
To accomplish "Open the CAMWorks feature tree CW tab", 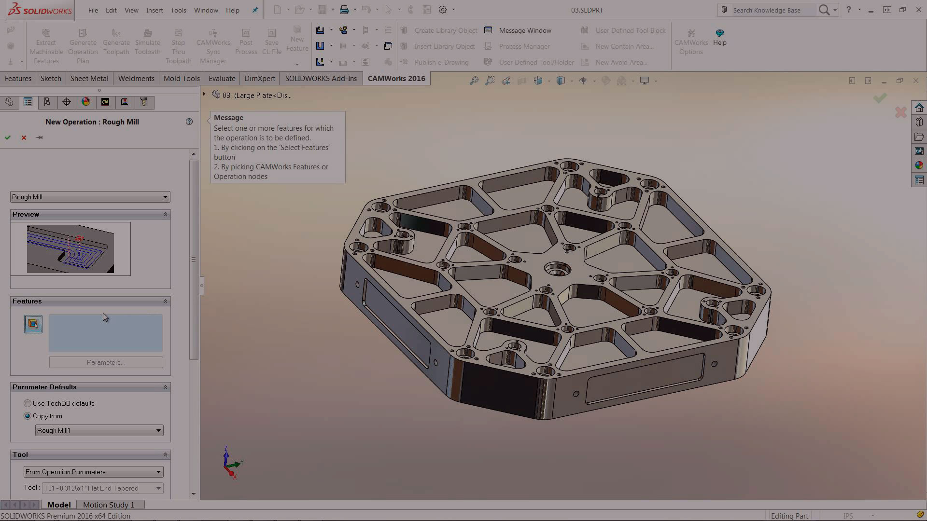I will pyautogui.click(x=105, y=102).
